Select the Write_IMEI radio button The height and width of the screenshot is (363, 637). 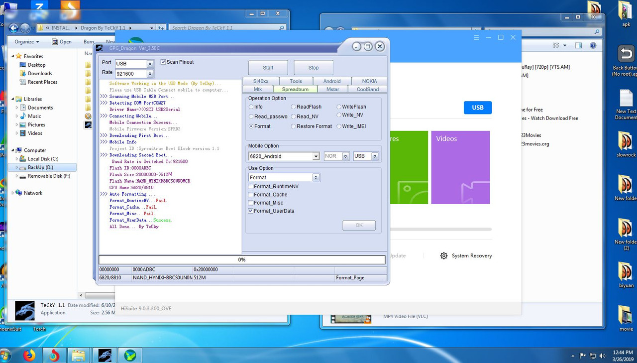tap(339, 126)
